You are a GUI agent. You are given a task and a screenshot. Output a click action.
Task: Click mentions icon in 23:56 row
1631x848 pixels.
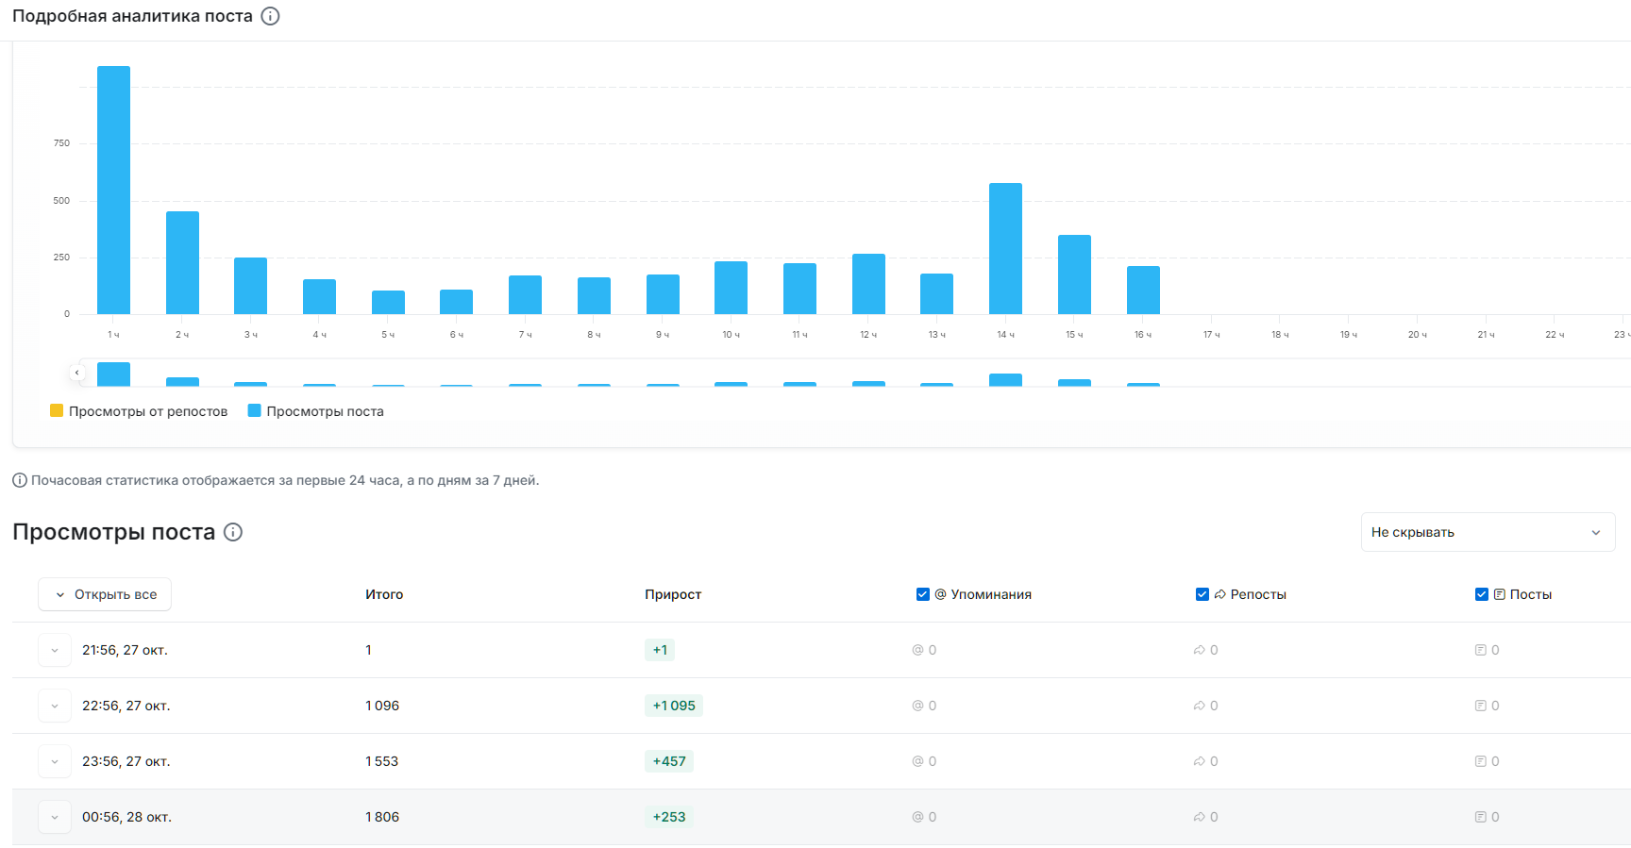[x=917, y=761]
